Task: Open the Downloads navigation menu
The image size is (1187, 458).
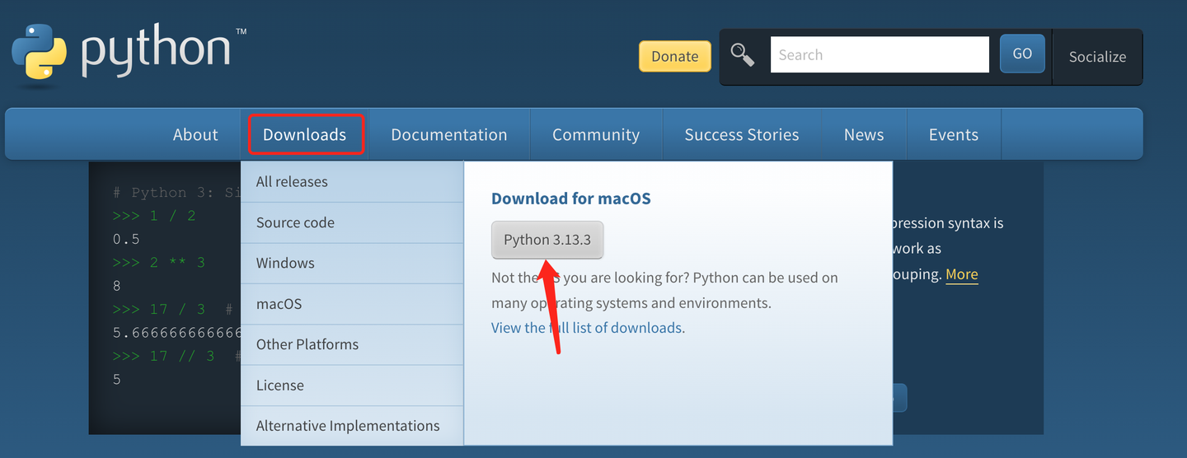Action: click(305, 134)
